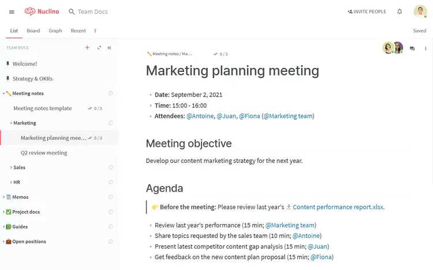Click the Nuclino brain logo
Screen dimensions: 433x270
(30, 12)
